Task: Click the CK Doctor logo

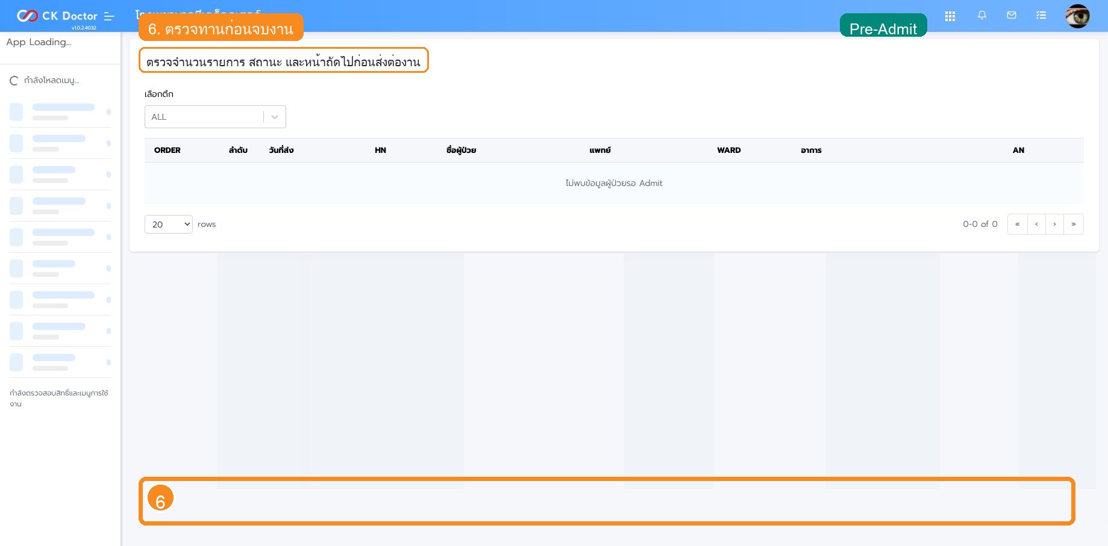Action: pyautogui.click(x=57, y=16)
